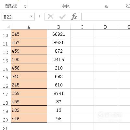Click cell B17 containing 8741
The width and height of the screenshot is (130, 130).
59,93
